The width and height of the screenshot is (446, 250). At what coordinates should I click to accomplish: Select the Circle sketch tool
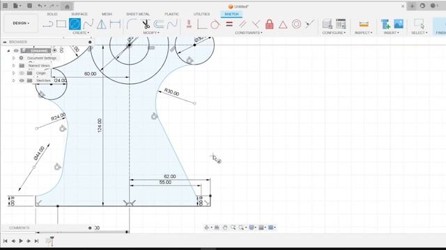pos(75,24)
